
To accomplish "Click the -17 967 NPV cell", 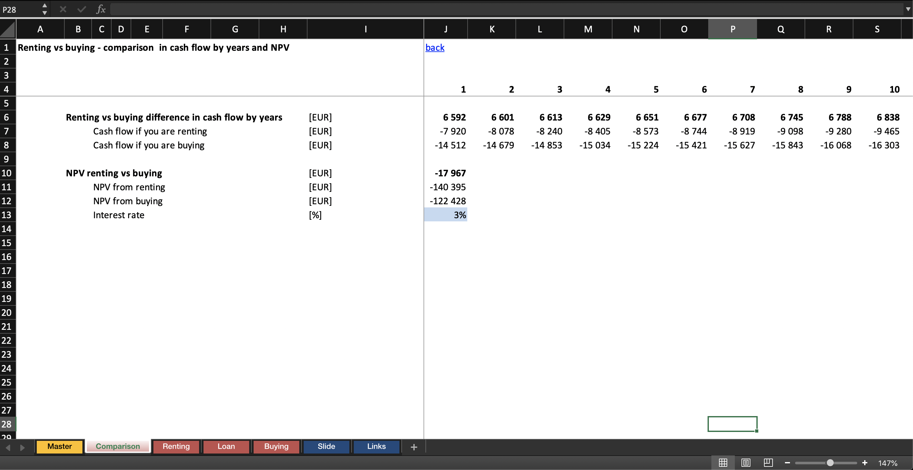I will click(x=445, y=173).
